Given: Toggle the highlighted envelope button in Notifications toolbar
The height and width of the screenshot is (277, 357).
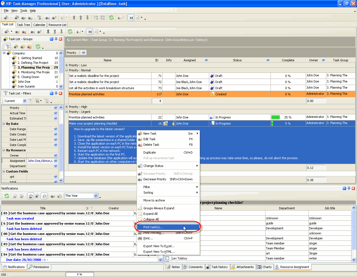Looking at the screenshot, I should (x=31, y=196).
